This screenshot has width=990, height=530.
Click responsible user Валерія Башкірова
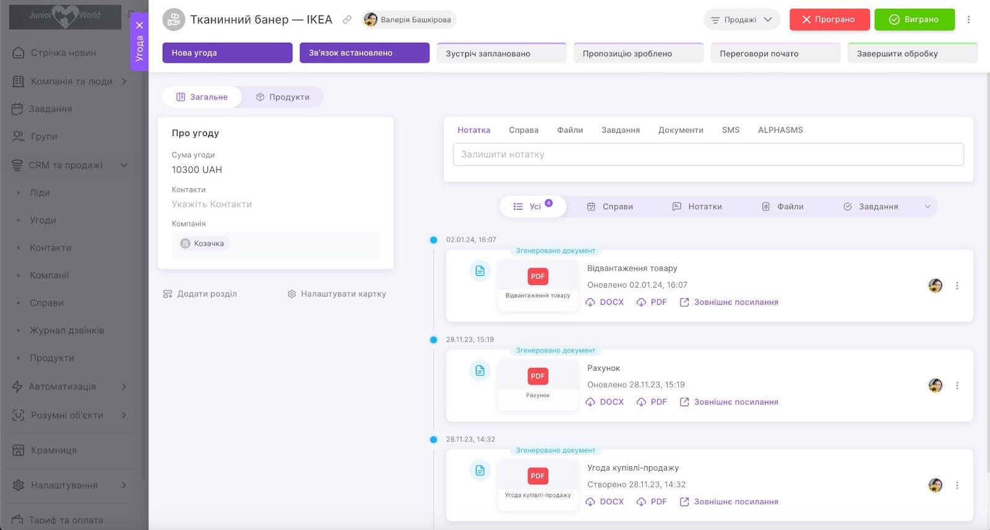click(x=409, y=20)
